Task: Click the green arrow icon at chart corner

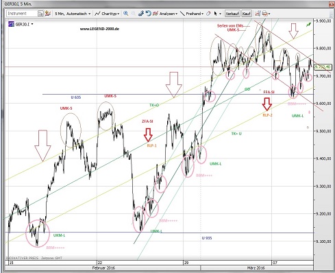Action: pos(309,24)
